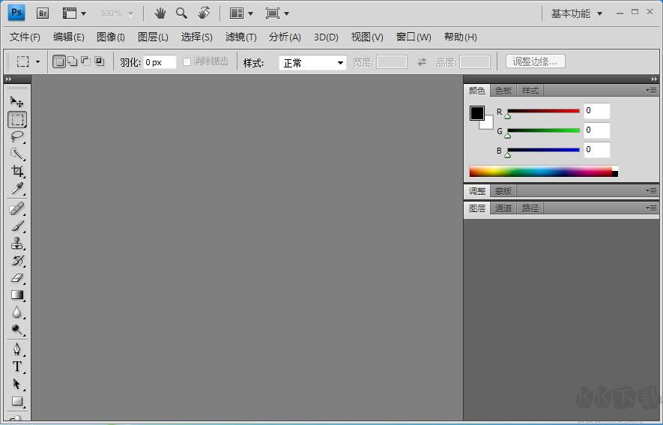The height and width of the screenshot is (425, 663).
Task: Open the 样式 dropdown showing 正常
Action: pyautogui.click(x=312, y=63)
